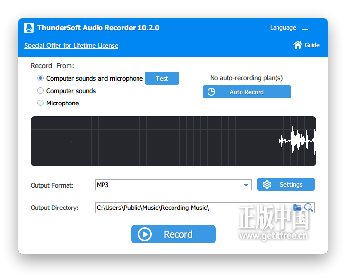Click the Auto Record button
The image size is (346, 278).
(x=247, y=92)
